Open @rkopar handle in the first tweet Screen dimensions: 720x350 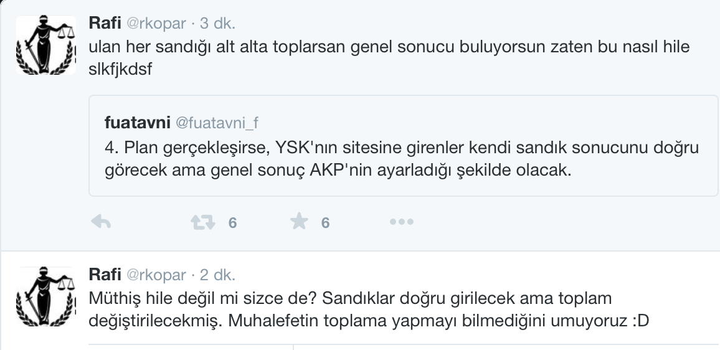156,24
